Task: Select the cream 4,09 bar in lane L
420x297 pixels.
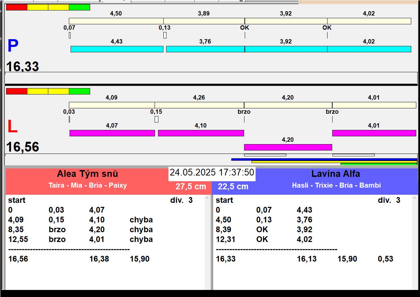Action: pos(112,105)
